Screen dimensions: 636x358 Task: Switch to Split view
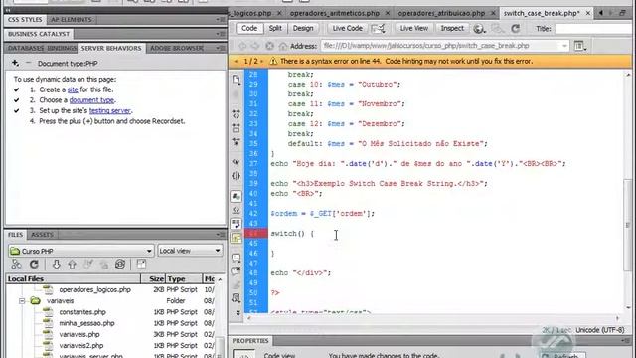click(275, 28)
